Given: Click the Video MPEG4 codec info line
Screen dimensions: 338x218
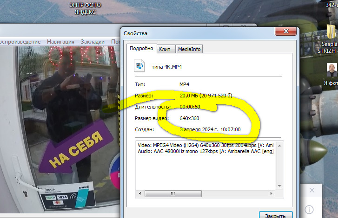Looking at the screenshot, I should click(205, 145).
